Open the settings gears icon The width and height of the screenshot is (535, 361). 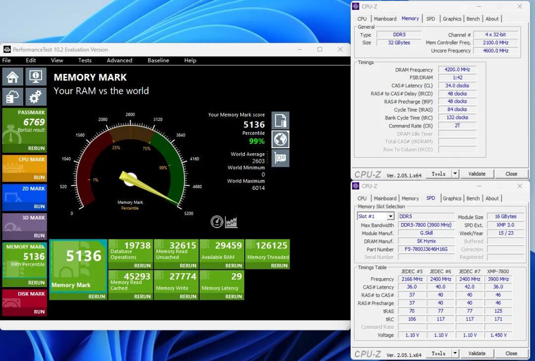tap(35, 96)
